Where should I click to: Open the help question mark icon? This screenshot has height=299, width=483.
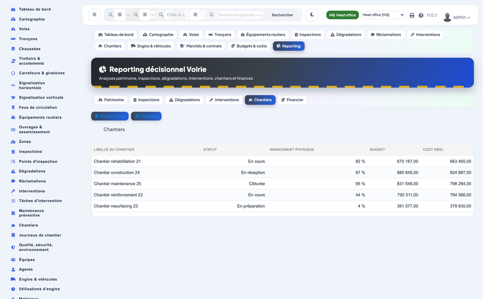click(x=421, y=15)
